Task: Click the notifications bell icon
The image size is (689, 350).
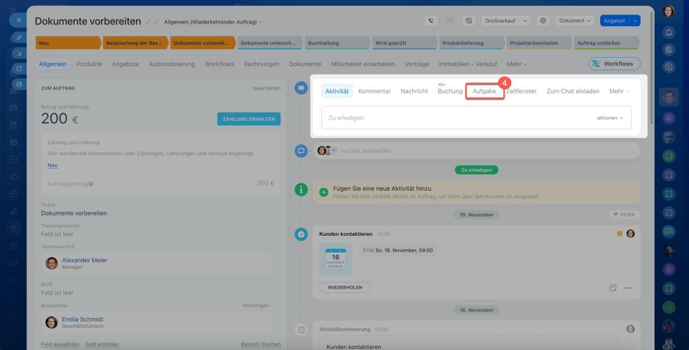Action: point(669,32)
